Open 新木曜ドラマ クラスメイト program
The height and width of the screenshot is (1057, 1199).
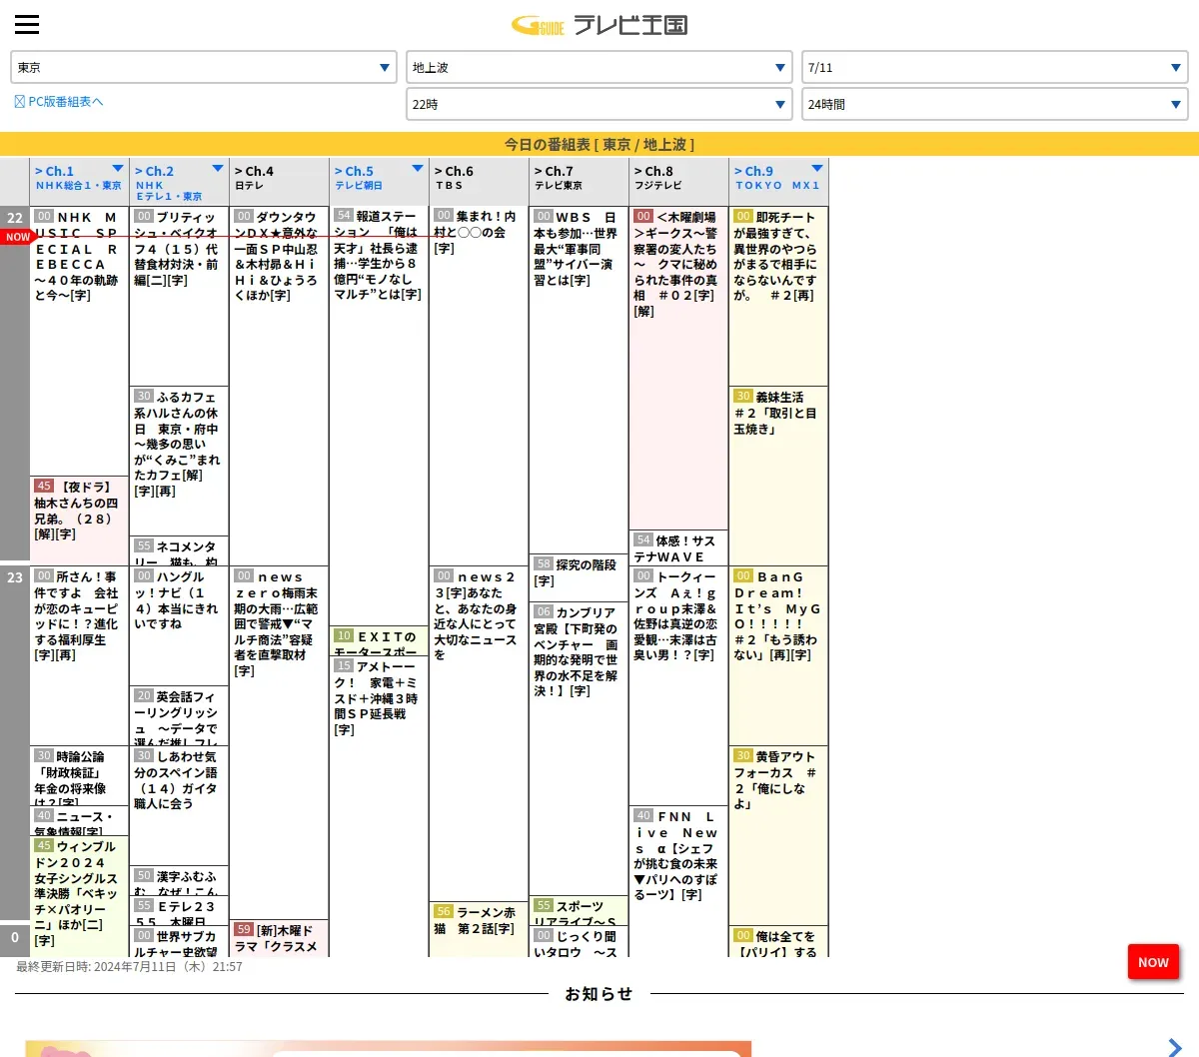click(279, 938)
